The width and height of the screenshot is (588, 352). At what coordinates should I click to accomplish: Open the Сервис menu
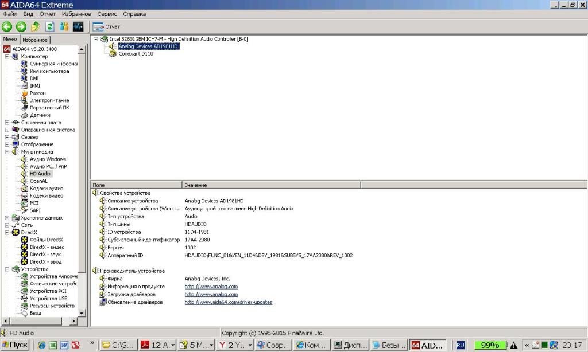click(107, 14)
